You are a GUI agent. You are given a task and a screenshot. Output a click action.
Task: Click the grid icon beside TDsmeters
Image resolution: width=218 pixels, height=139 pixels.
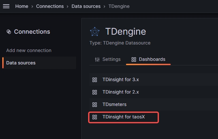coord(95,105)
